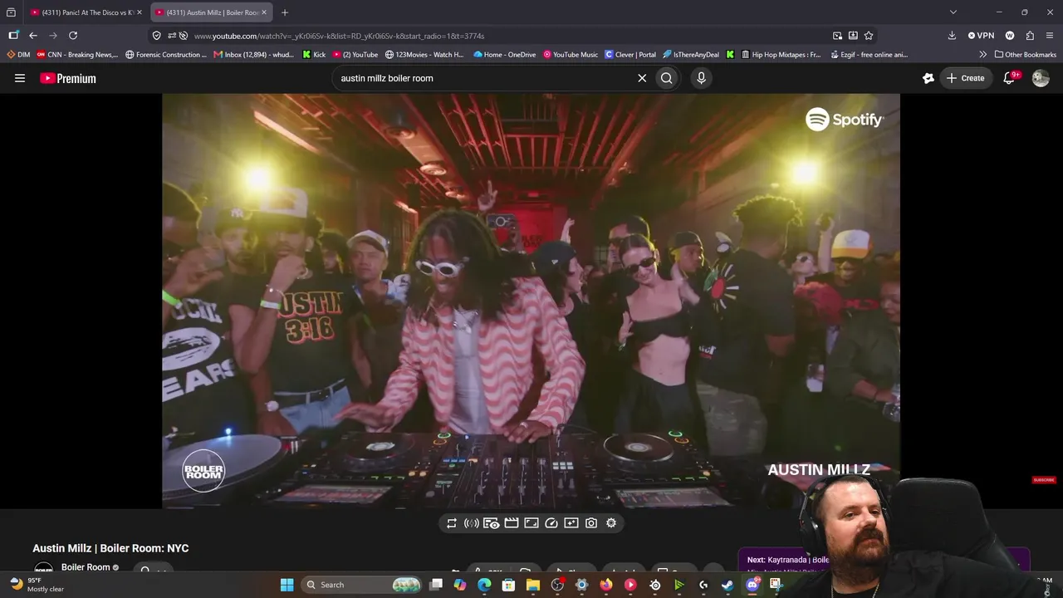This screenshot has height=598, width=1063.
Task: Toggle the video filters sparkle icon
Action: click(x=571, y=523)
